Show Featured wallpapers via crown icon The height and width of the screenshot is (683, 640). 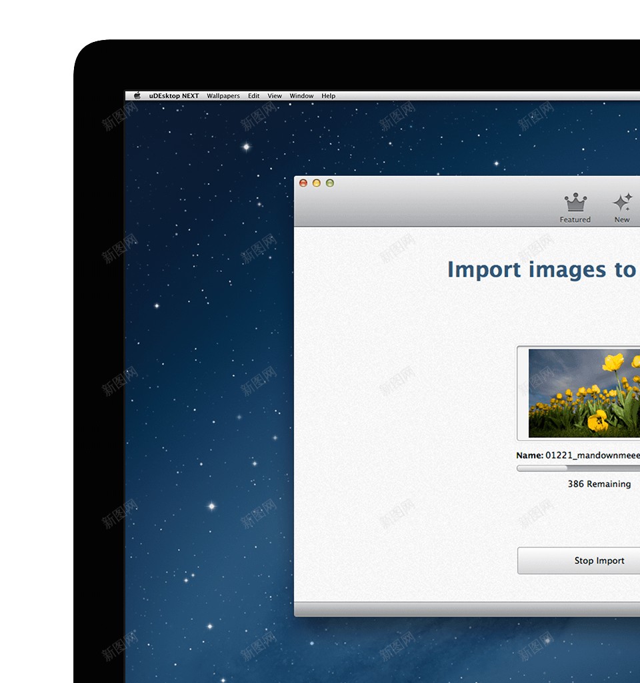coord(575,208)
